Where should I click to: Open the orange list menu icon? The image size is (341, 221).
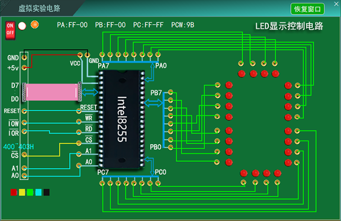(35, 24)
